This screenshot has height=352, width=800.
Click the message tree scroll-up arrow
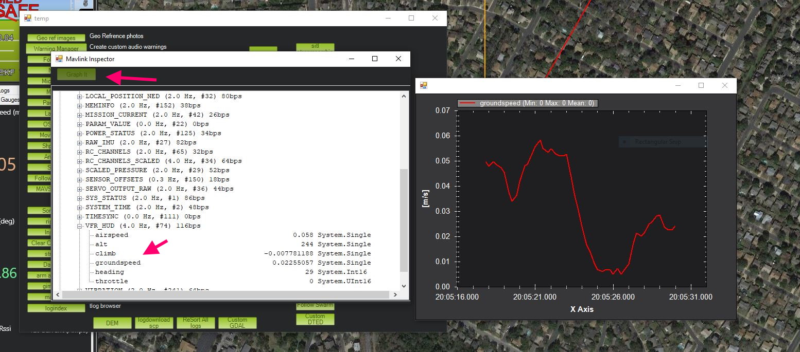point(404,96)
